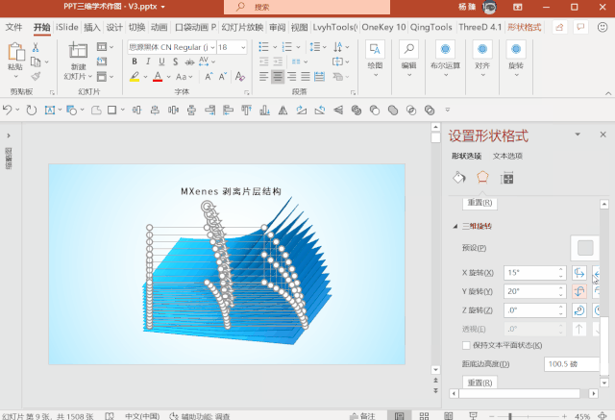Image resolution: width=615 pixels, height=420 pixels.
Task: Open the Editing (编辑) search group
Action: pos(408,59)
